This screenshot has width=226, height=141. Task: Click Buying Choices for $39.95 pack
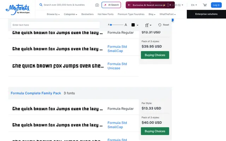(155, 55)
